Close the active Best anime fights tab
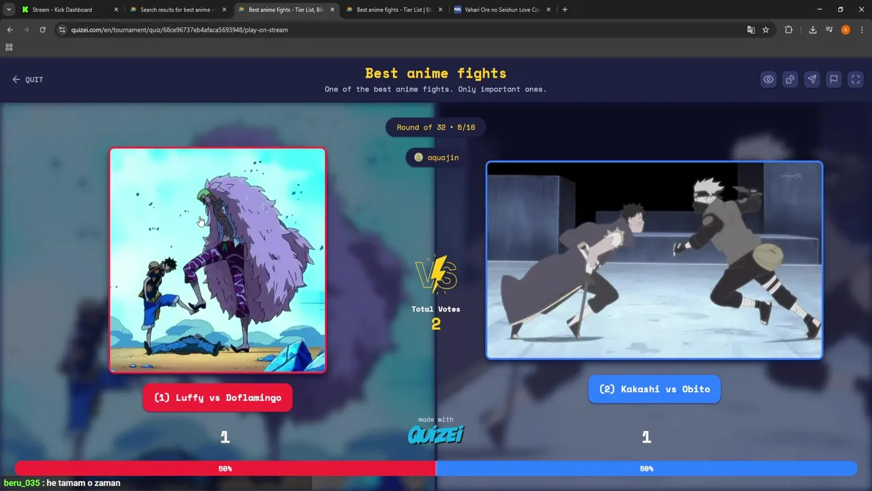 (x=332, y=10)
